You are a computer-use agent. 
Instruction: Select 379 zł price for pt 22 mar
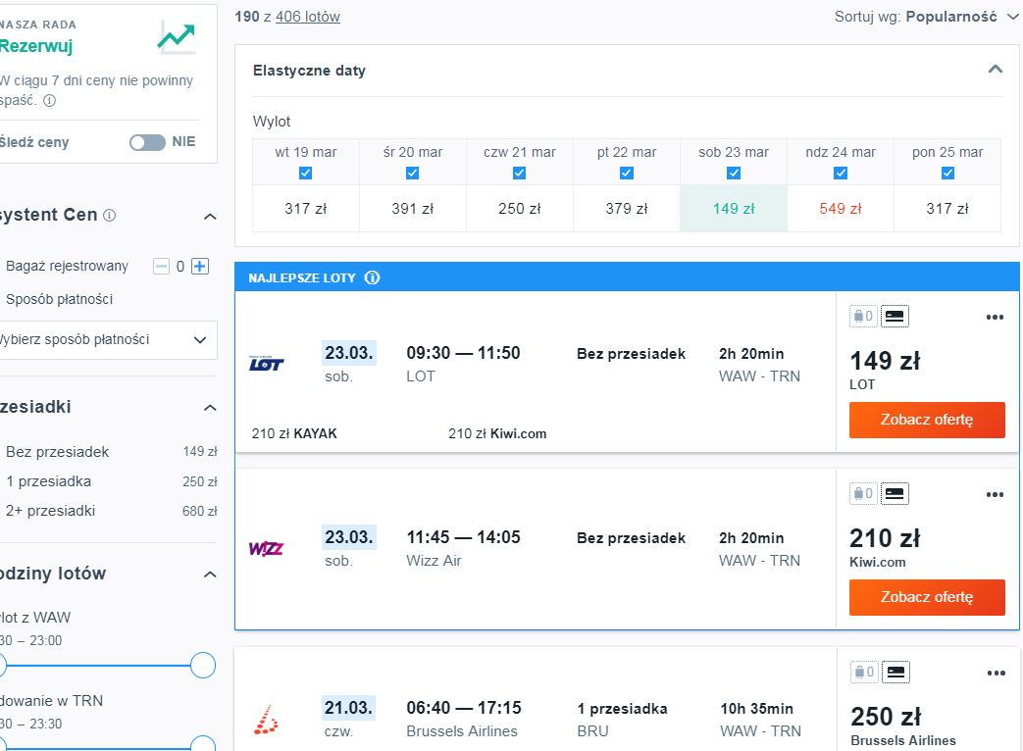tap(627, 209)
